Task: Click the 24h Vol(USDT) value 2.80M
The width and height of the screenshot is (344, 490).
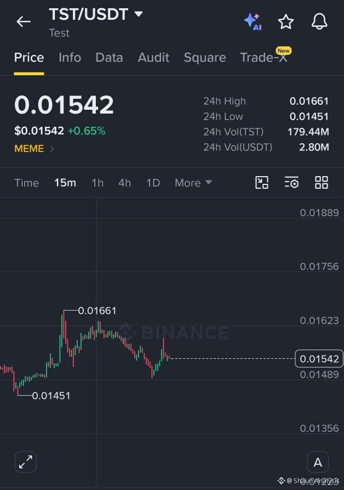Action: (x=314, y=147)
